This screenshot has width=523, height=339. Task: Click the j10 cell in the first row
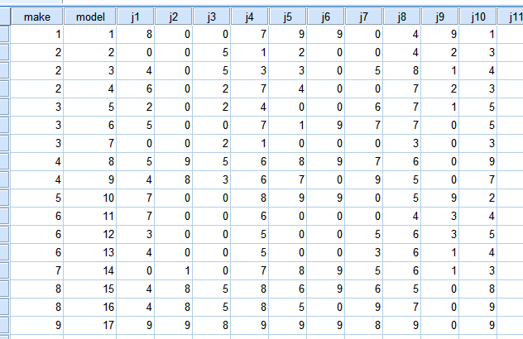[478, 34]
